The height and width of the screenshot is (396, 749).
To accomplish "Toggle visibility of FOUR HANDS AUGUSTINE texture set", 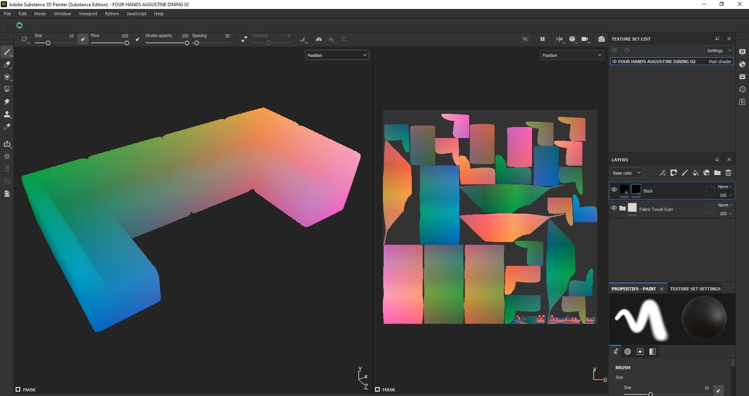I will pyautogui.click(x=614, y=62).
